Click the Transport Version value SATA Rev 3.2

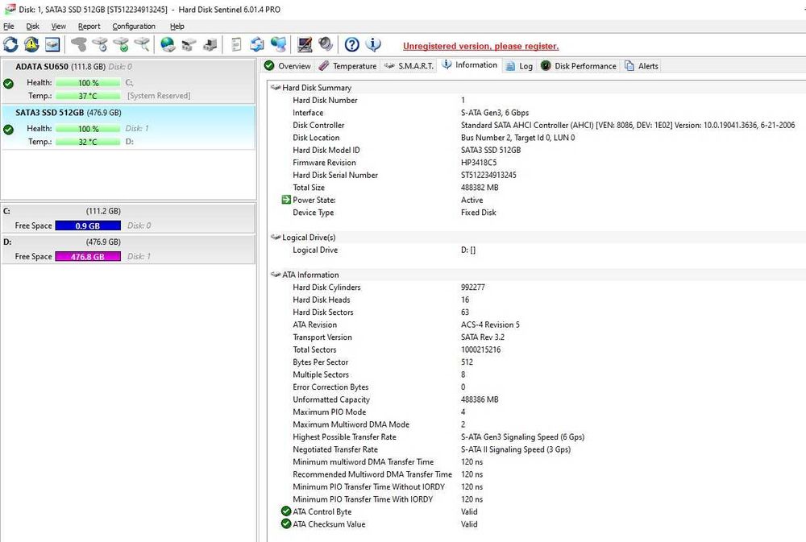point(483,337)
